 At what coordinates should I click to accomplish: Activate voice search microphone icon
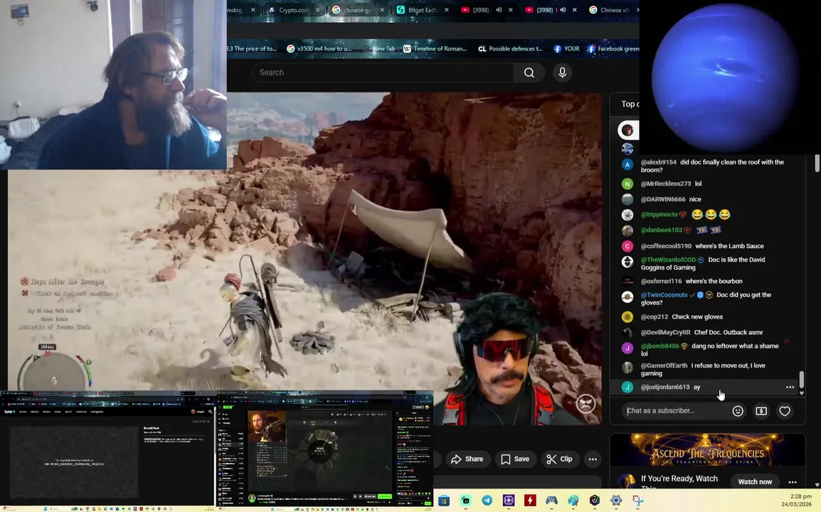click(562, 73)
